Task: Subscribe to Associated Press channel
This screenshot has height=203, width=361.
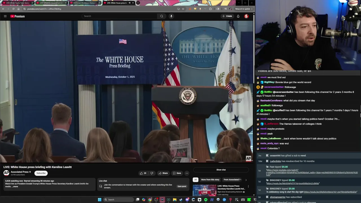Action: click(x=41, y=173)
